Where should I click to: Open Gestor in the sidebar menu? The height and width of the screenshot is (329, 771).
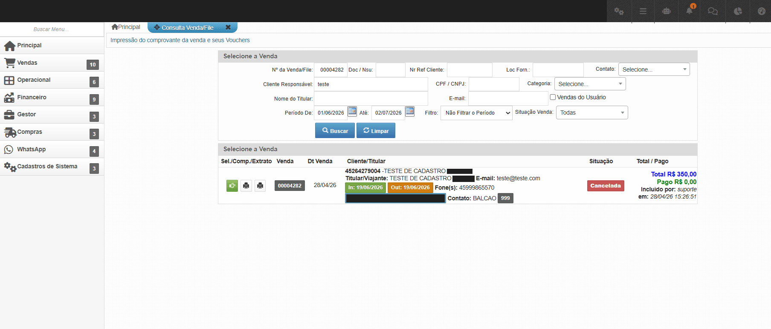coord(52,115)
